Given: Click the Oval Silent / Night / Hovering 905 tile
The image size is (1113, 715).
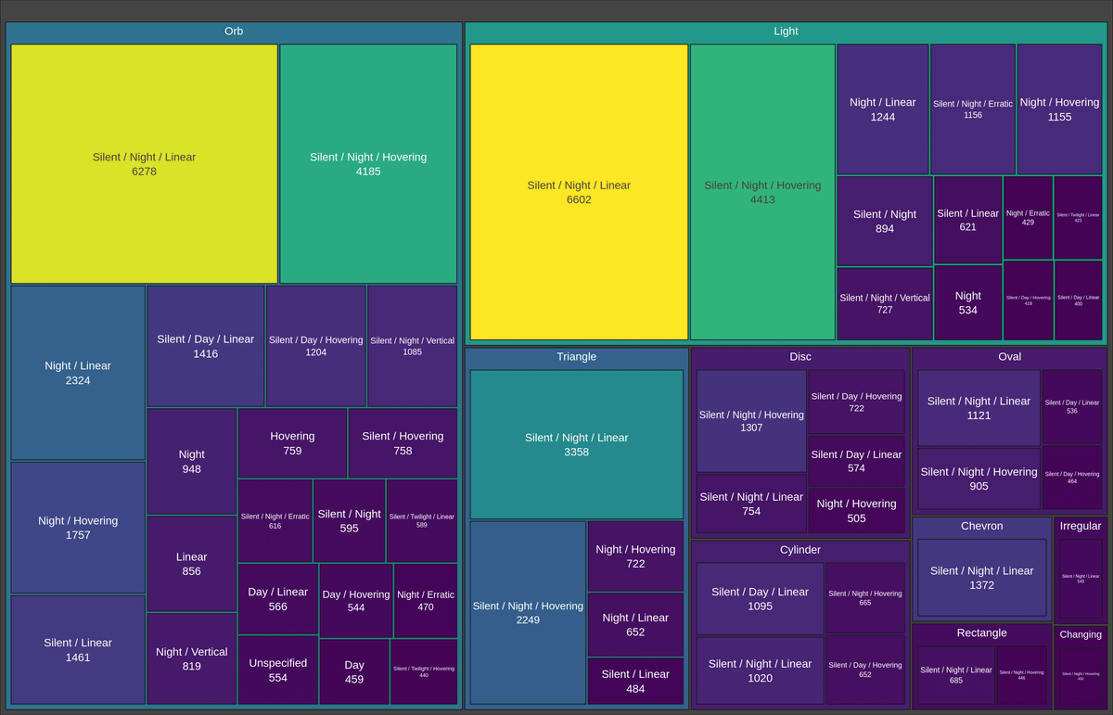Looking at the screenshot, I should click(x=979, y=479).
